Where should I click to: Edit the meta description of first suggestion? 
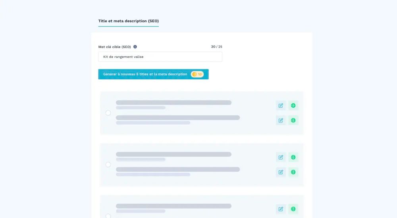tap(281, 120)
